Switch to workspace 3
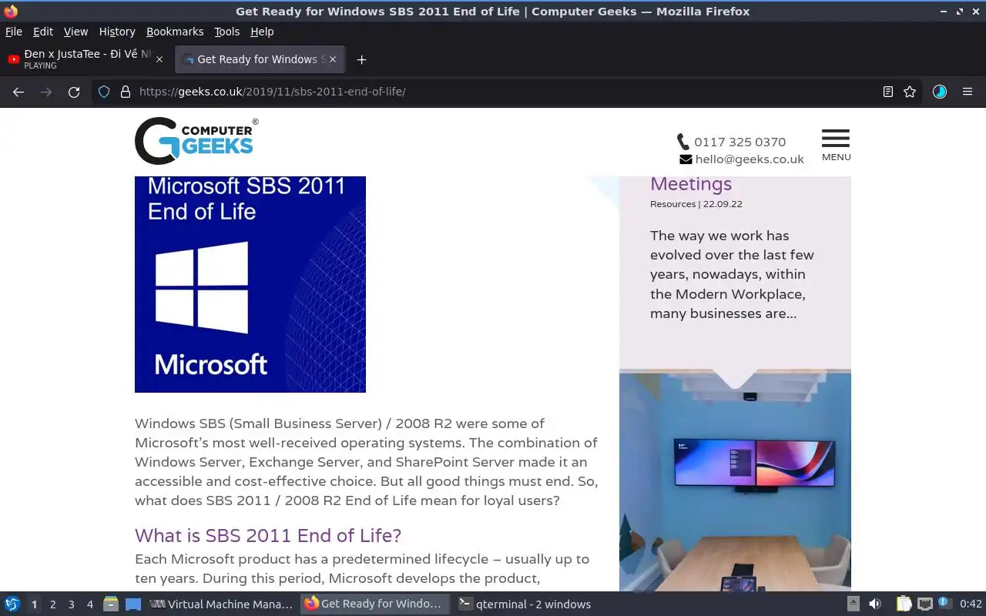This screenshot has width=986, height=616. click(x=71, y=604)
